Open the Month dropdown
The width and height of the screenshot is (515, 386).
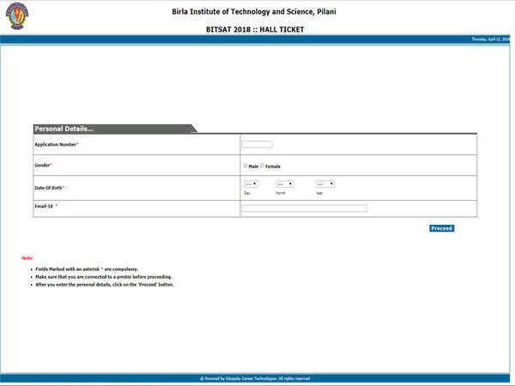pyautogui.click(x=284, y=184)
